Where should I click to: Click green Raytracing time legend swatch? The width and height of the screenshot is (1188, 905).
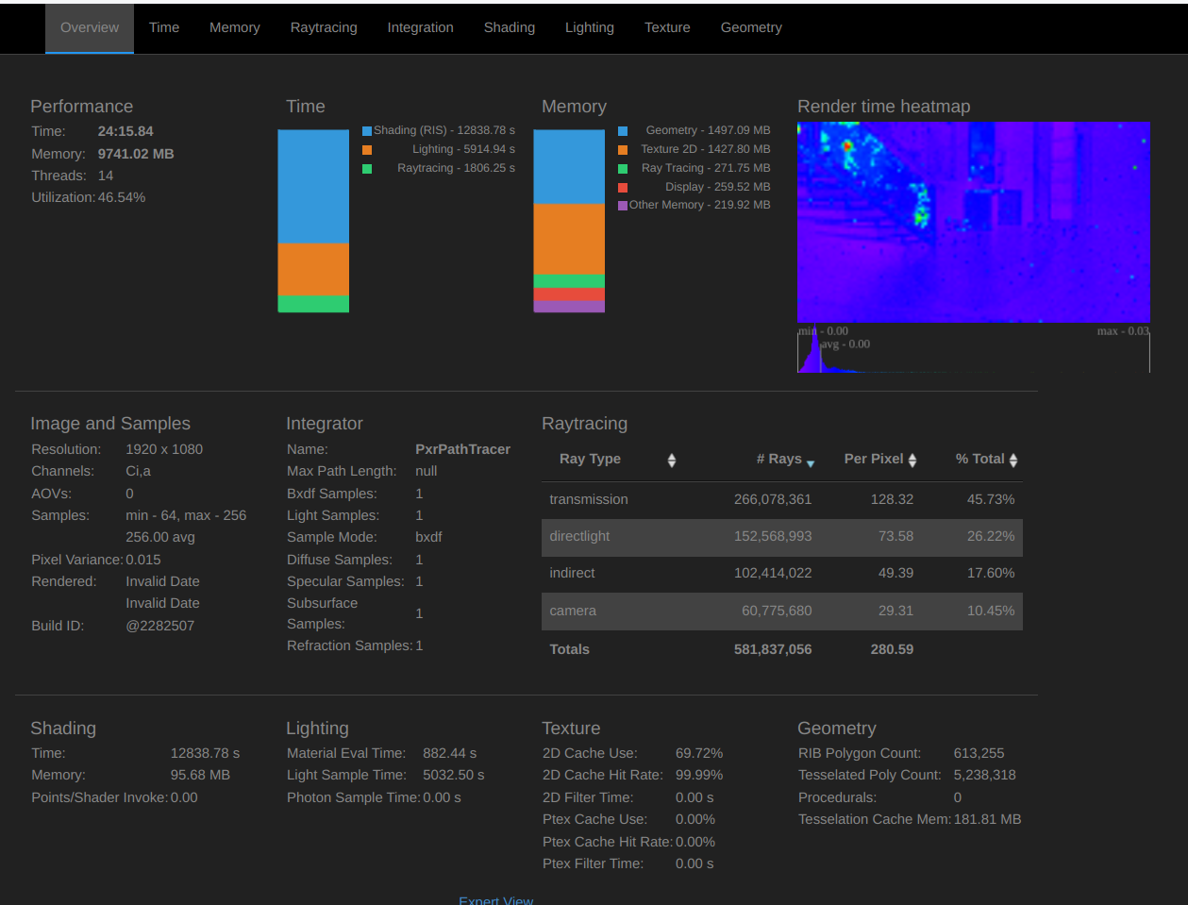367,169
